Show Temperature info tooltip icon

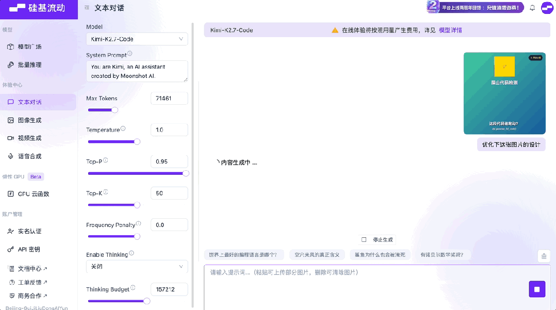[x=123, y=128]
